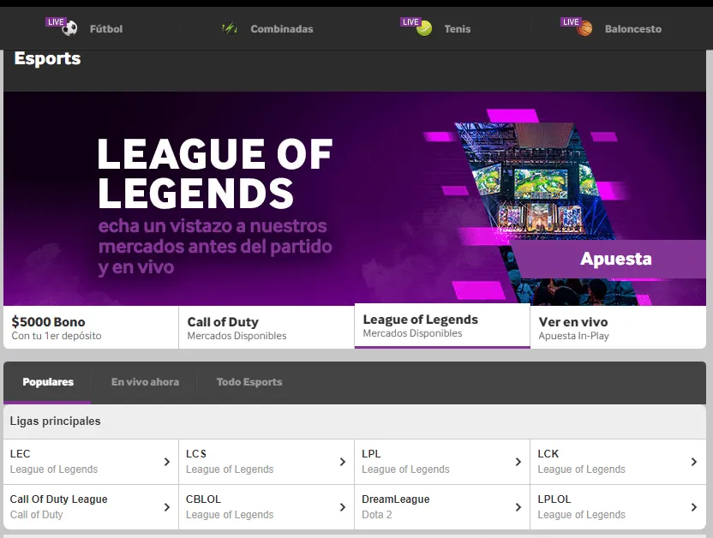
Task: Click 'Apuesta In-Play' subtitle
Action: (573, 336)
